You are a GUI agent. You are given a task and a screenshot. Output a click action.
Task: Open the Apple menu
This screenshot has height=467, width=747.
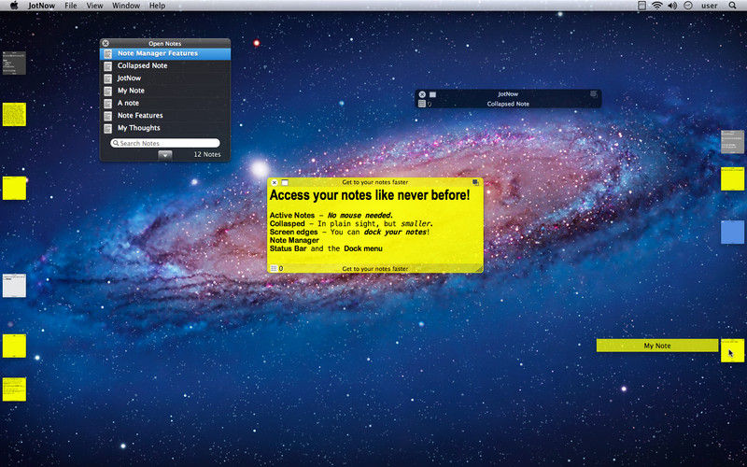(x=14, y=6)
